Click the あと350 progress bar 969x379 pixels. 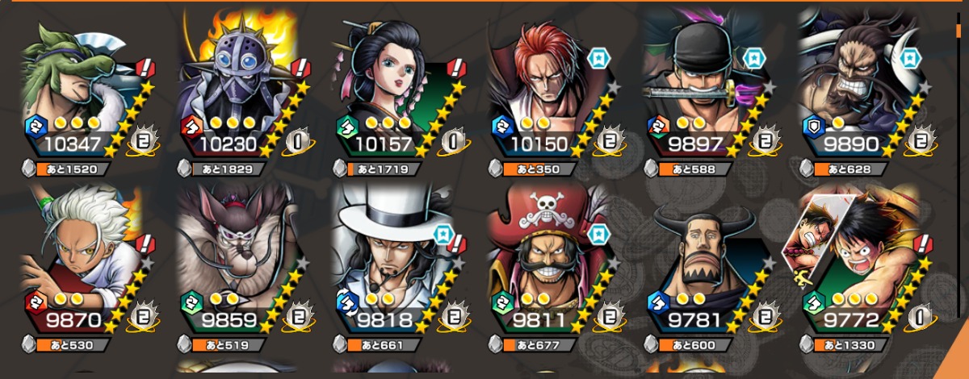(539, 169)
